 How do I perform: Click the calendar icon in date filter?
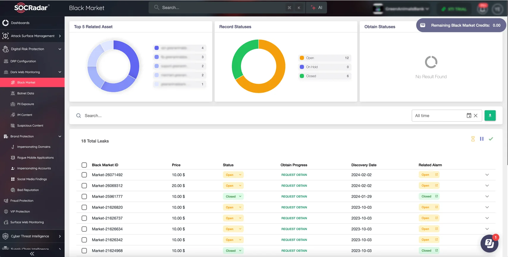click(469, 116)
